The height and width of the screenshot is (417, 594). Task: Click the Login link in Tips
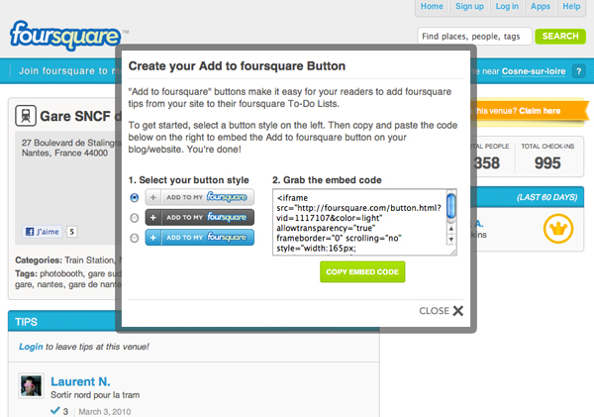[x=31, y=347]
